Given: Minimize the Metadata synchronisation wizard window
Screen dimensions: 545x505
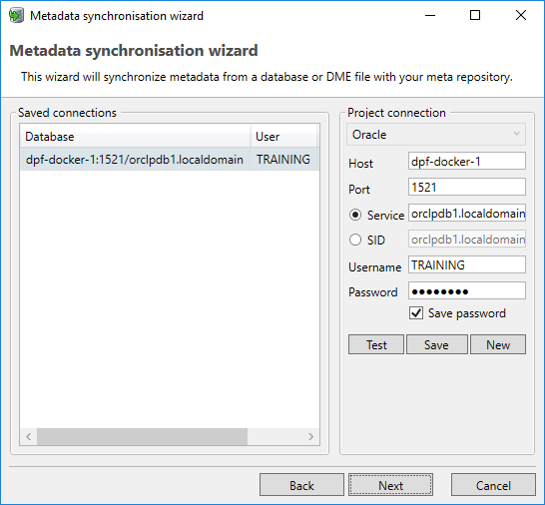Looking at the screenshot, I should (430, 15).
